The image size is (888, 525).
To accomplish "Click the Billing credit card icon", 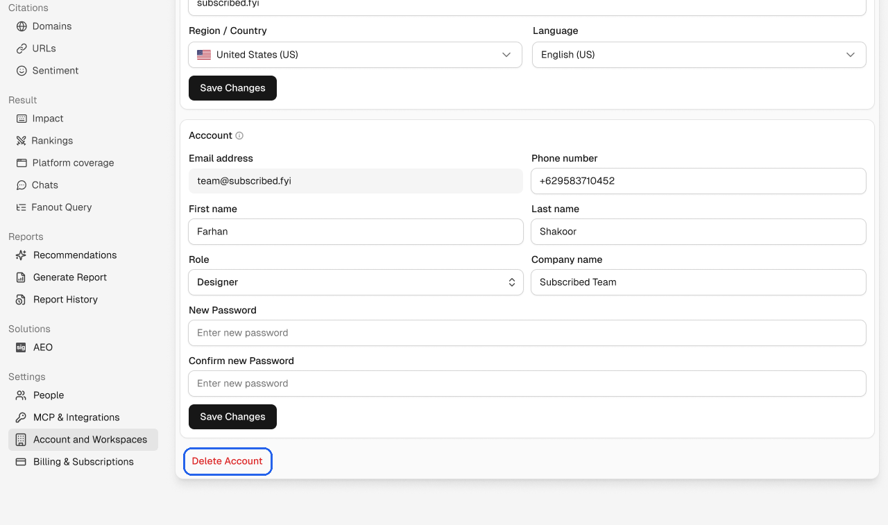I will [x=21, y=462].
